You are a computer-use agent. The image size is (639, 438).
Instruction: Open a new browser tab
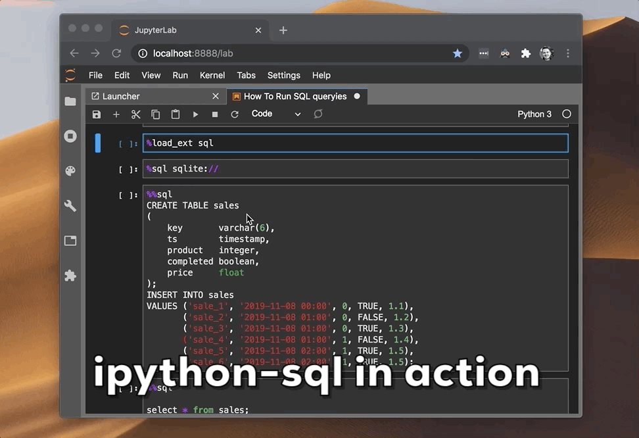283,30
